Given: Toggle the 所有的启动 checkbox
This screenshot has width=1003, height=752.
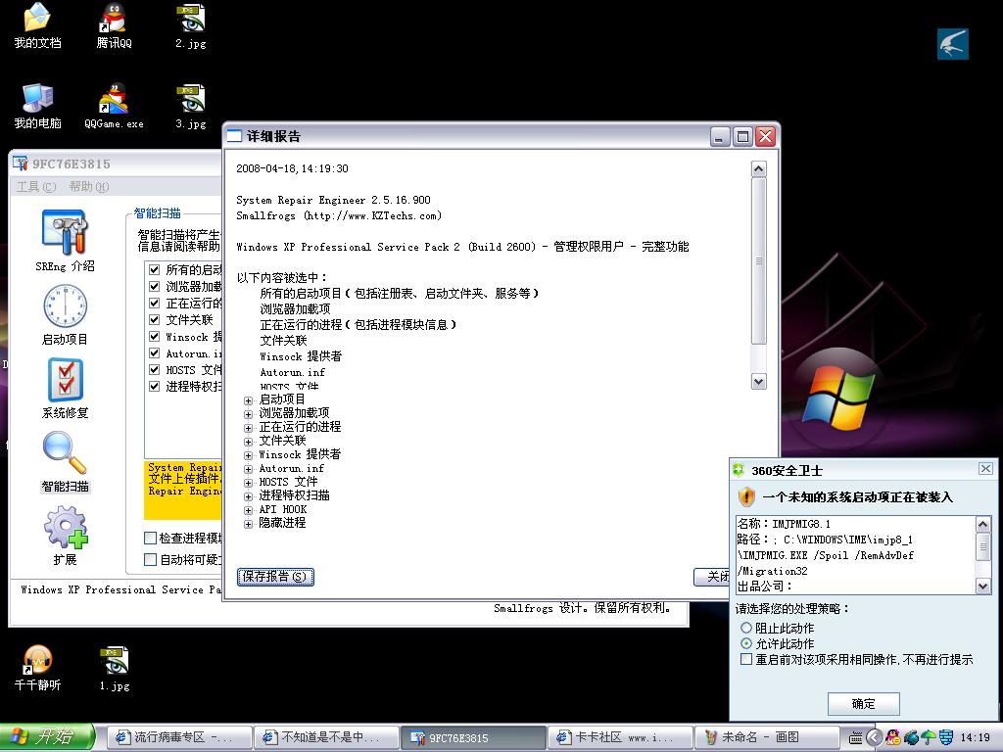Looking at the screenshot, I should 154,269.
